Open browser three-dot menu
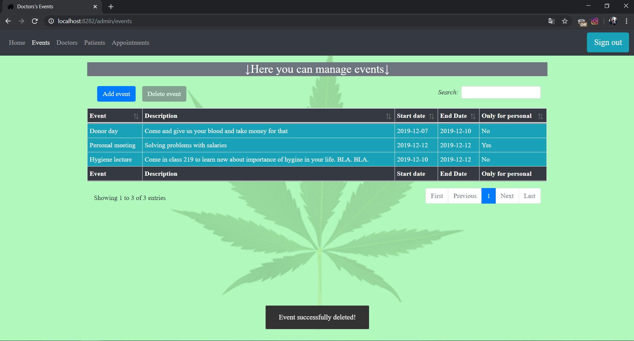 click(x=626, y=21)
